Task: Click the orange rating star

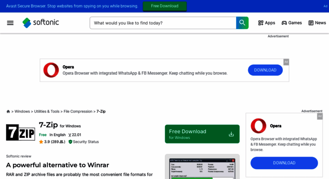Action: click(x=41, y=142)
